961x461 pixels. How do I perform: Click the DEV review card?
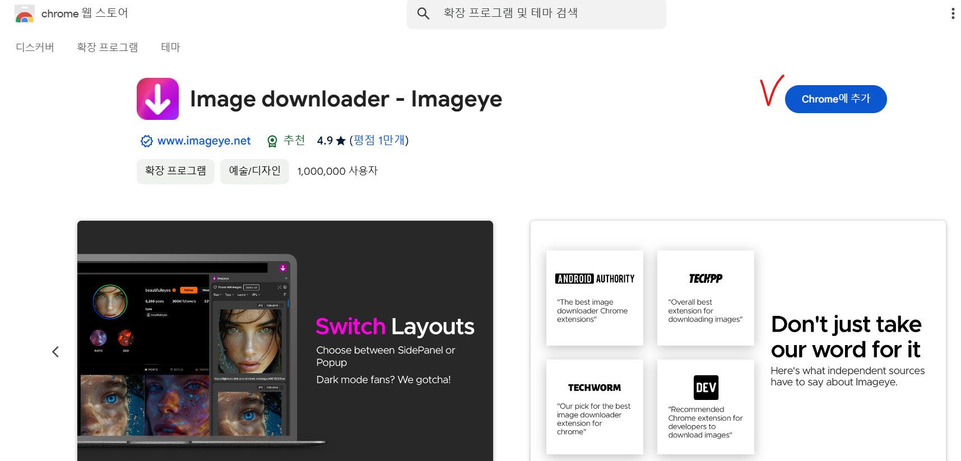pyautogui.click(x=705, y=407)
